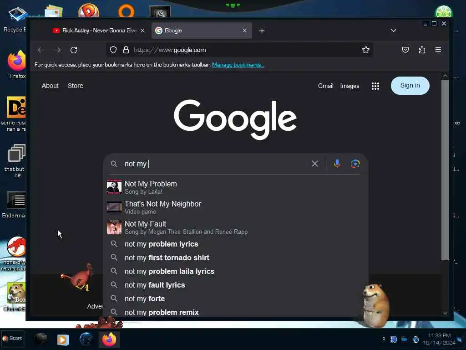The width and height of the screenshot is (466, 350).
Task: Click the page vertical scrollbar thumb
Action: tap(445, 170)
